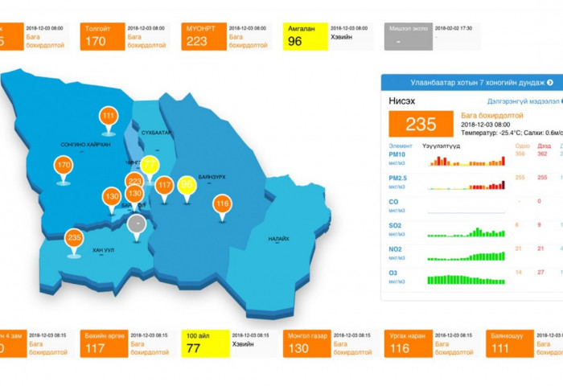Open the Бөхийн өргөө 117 station card
Screen dimensions: 563x386
coord(127,344)
